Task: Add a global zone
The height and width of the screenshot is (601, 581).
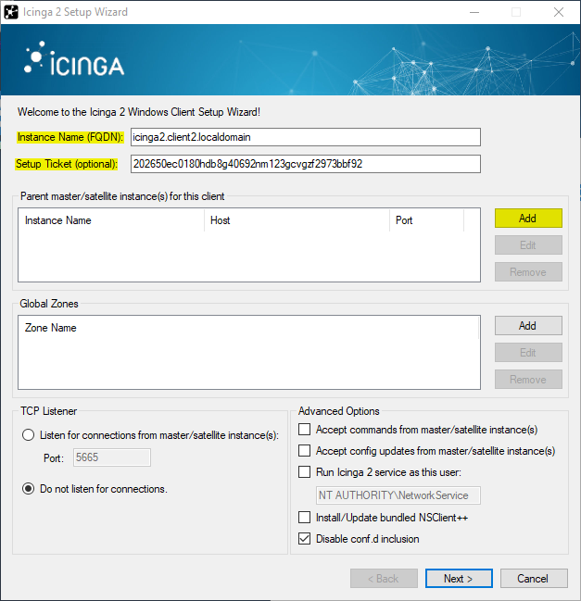Action: pos(528,325)
